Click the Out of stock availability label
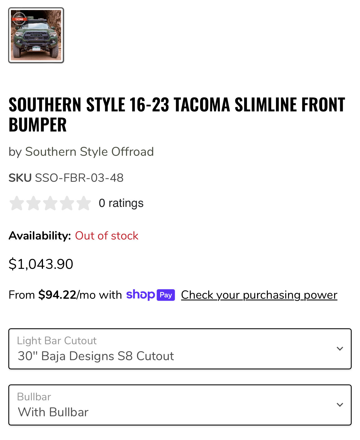This screenshot has height=440, width=360. click(107, 236)
